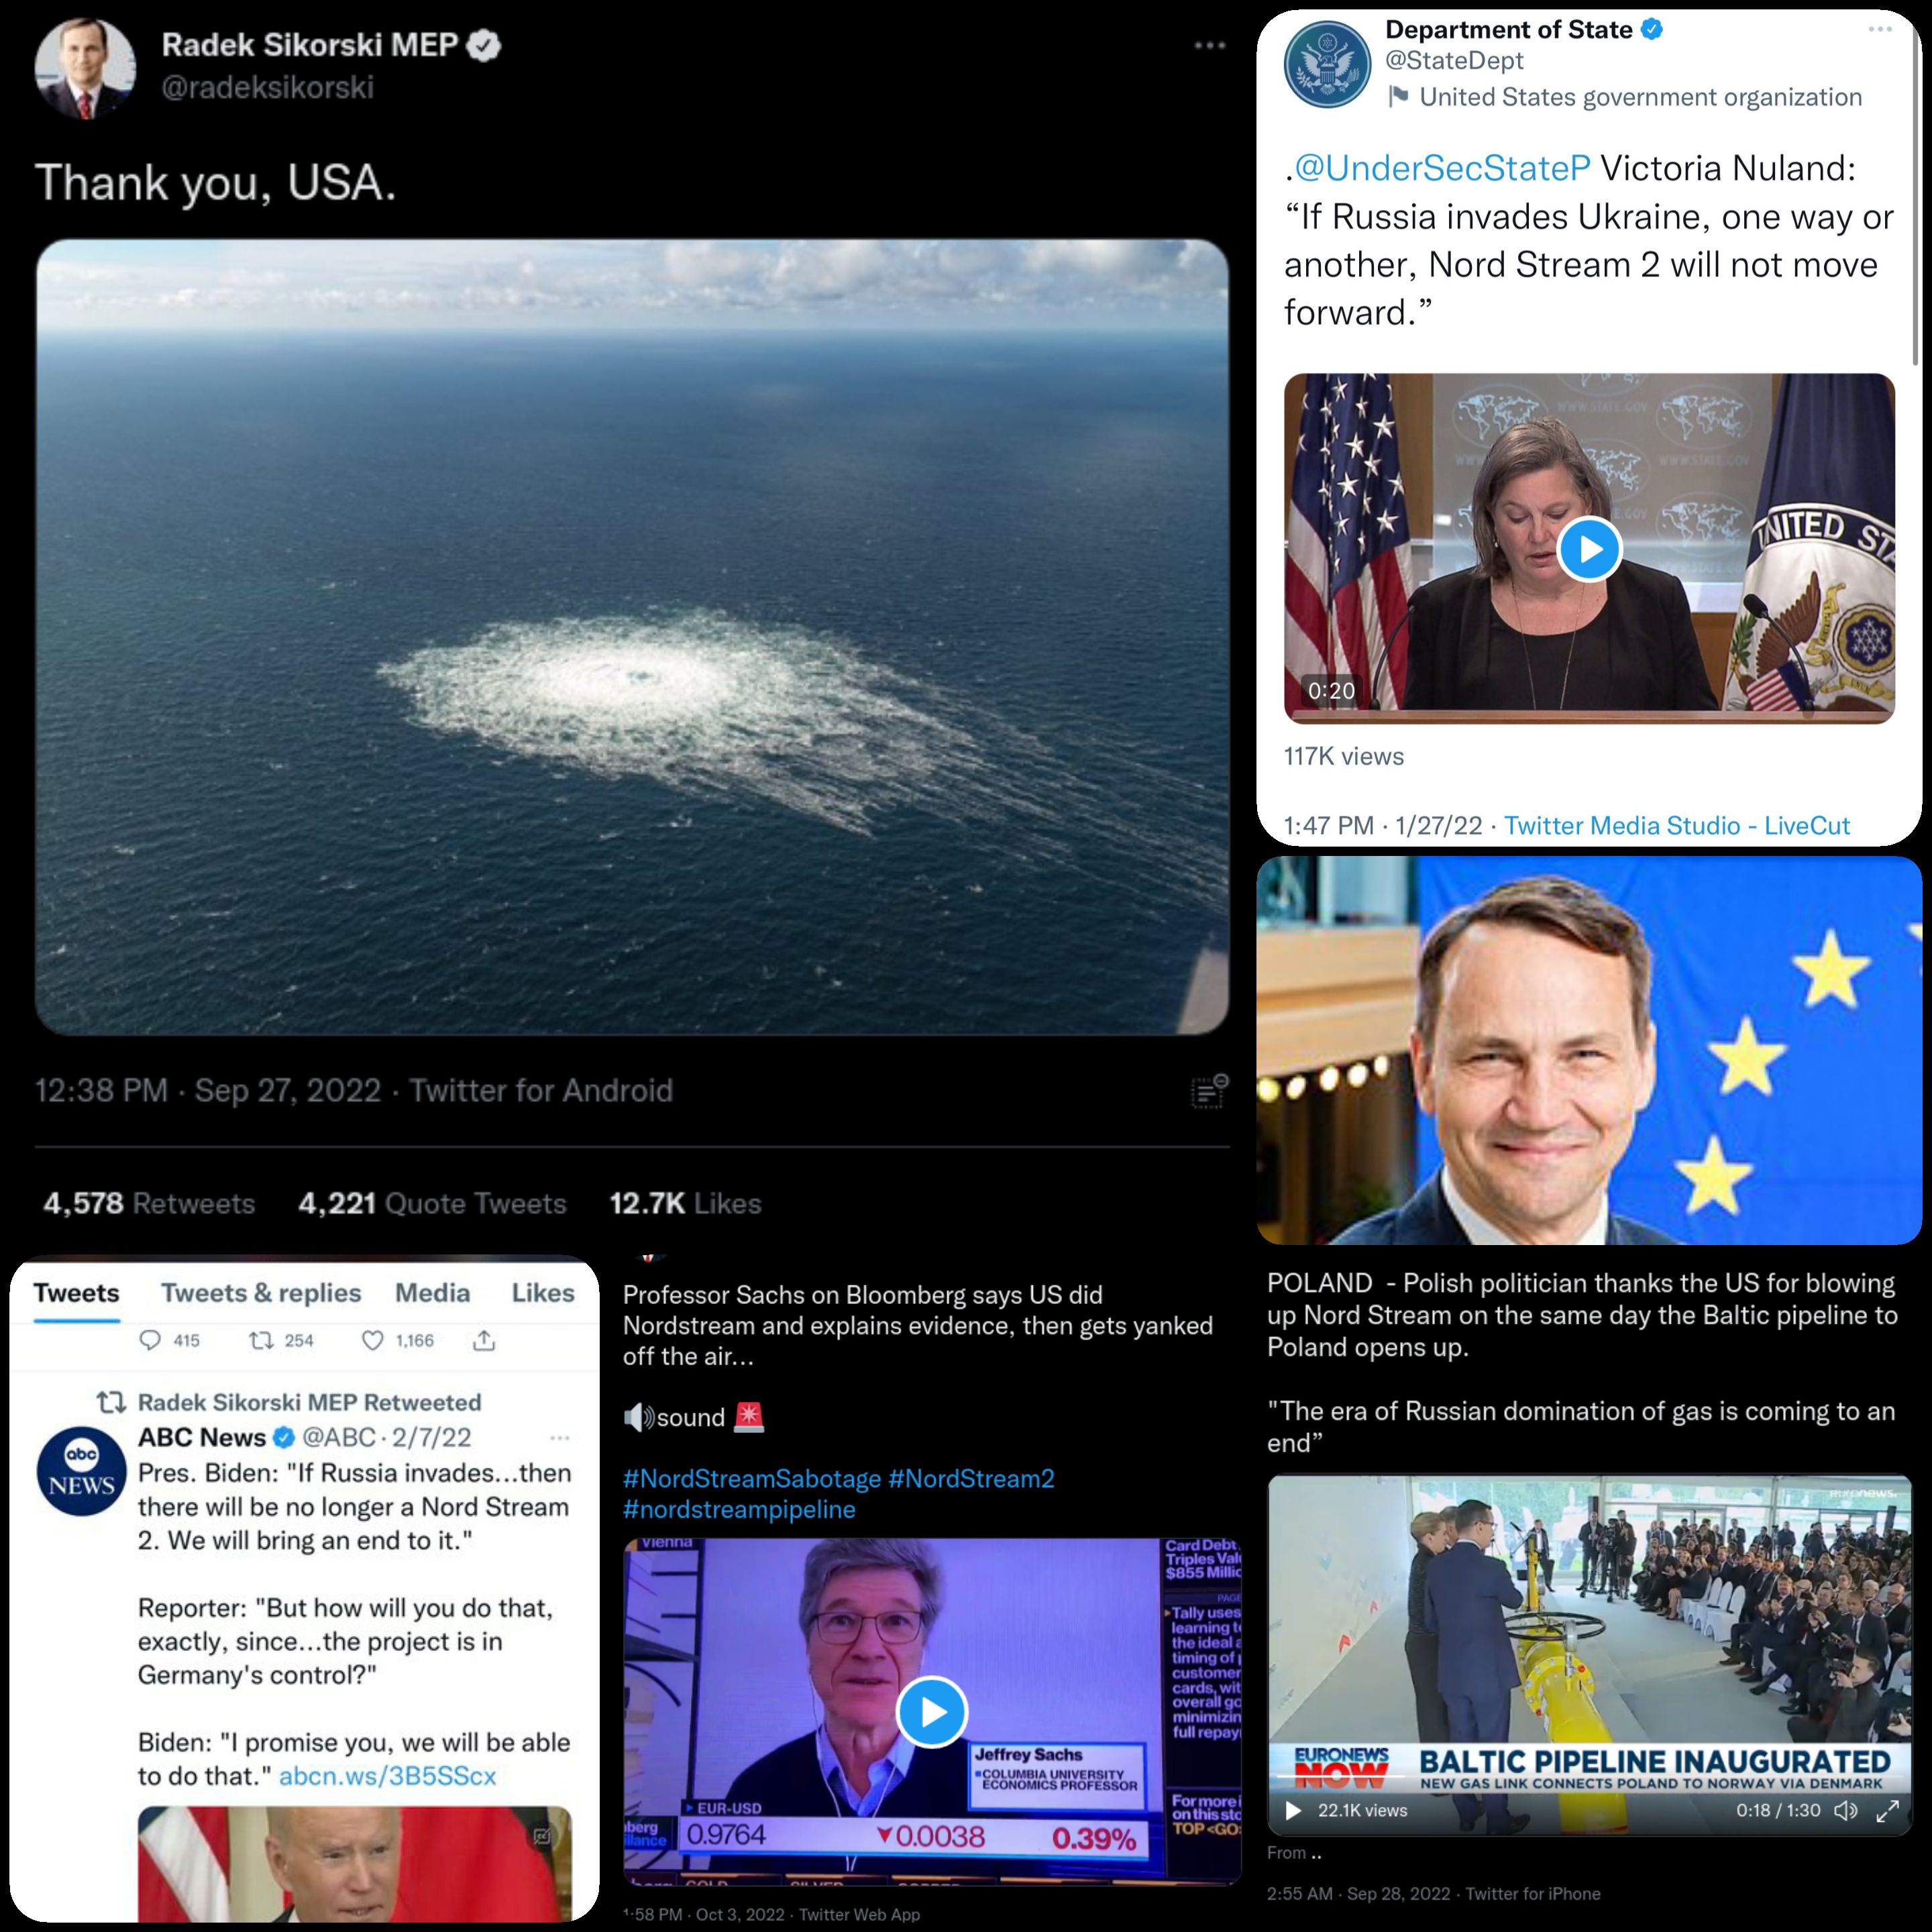Open the Baltic Sea gas leak photo
This screenshot has height=1932, width=1932.
(632, 637)
